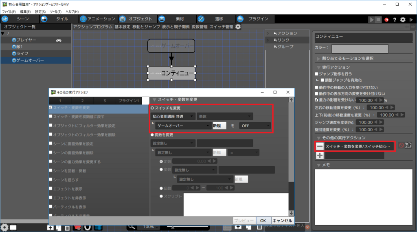Expand 割り当てるモーションを選択 section
This screenshot has width=417, height=232.
[x=318, y=59]
